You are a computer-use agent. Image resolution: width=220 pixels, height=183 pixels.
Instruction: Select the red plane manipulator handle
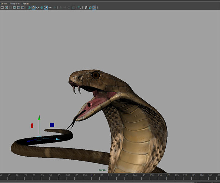pos(32,126)
